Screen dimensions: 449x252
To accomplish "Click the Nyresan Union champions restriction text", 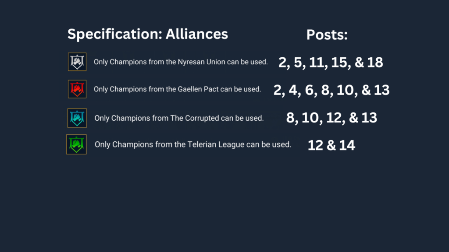I will pyautogui.click(x=181, y=62).
